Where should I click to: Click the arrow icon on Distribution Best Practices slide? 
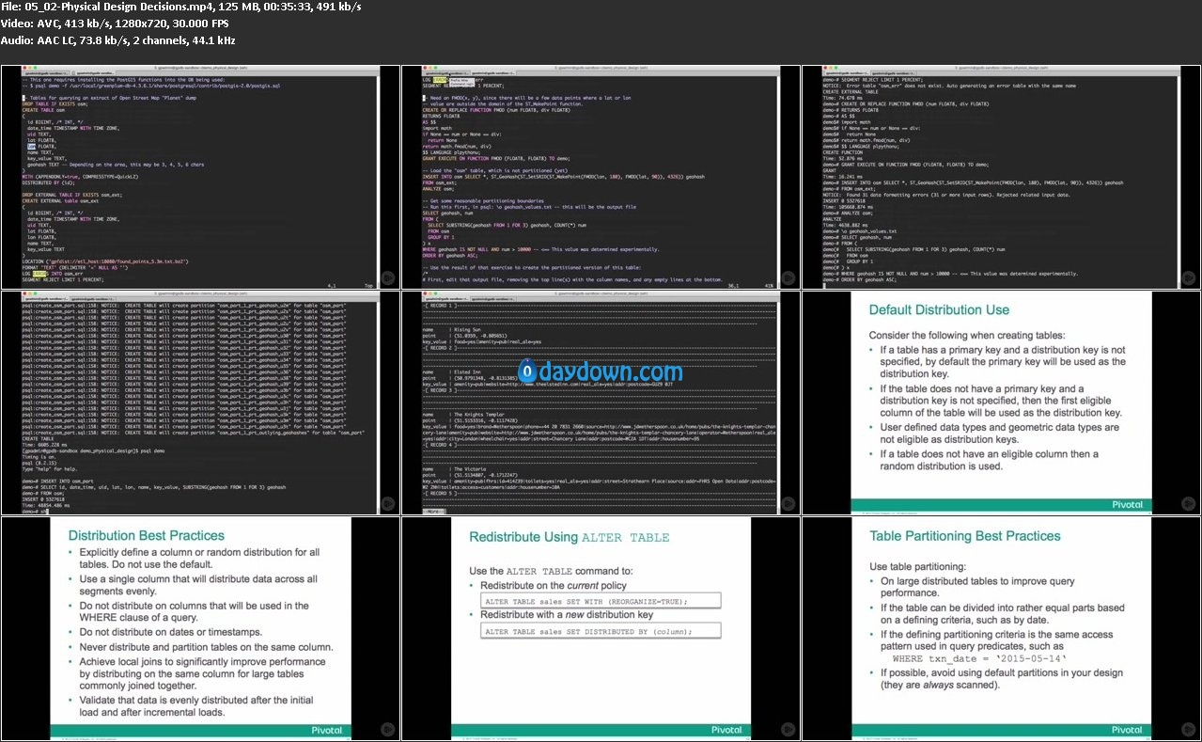point(388,728)
